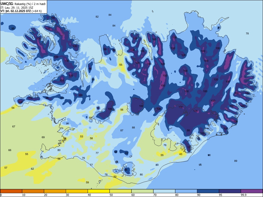Click the ocean value "62"
This screenshot has height=197, width=263.
(x=32, y=169)
